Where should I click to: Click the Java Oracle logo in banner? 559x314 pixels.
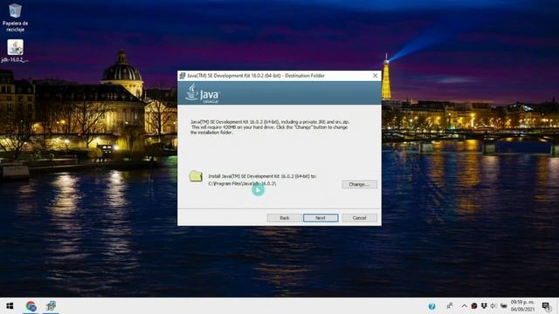pyautogui.click(x=203, y=93)
